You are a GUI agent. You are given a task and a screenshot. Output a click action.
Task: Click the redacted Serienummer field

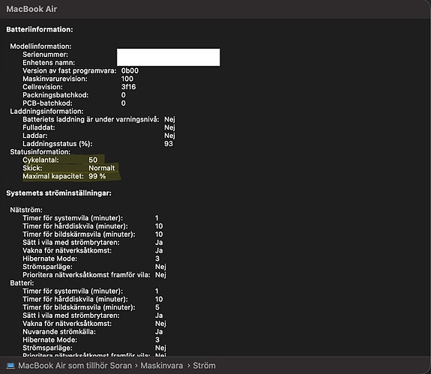pyautogui.click(x=168, y=57)
